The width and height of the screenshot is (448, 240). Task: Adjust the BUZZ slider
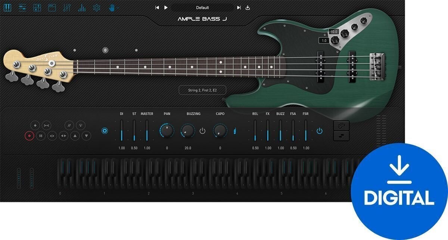[280, 130]
